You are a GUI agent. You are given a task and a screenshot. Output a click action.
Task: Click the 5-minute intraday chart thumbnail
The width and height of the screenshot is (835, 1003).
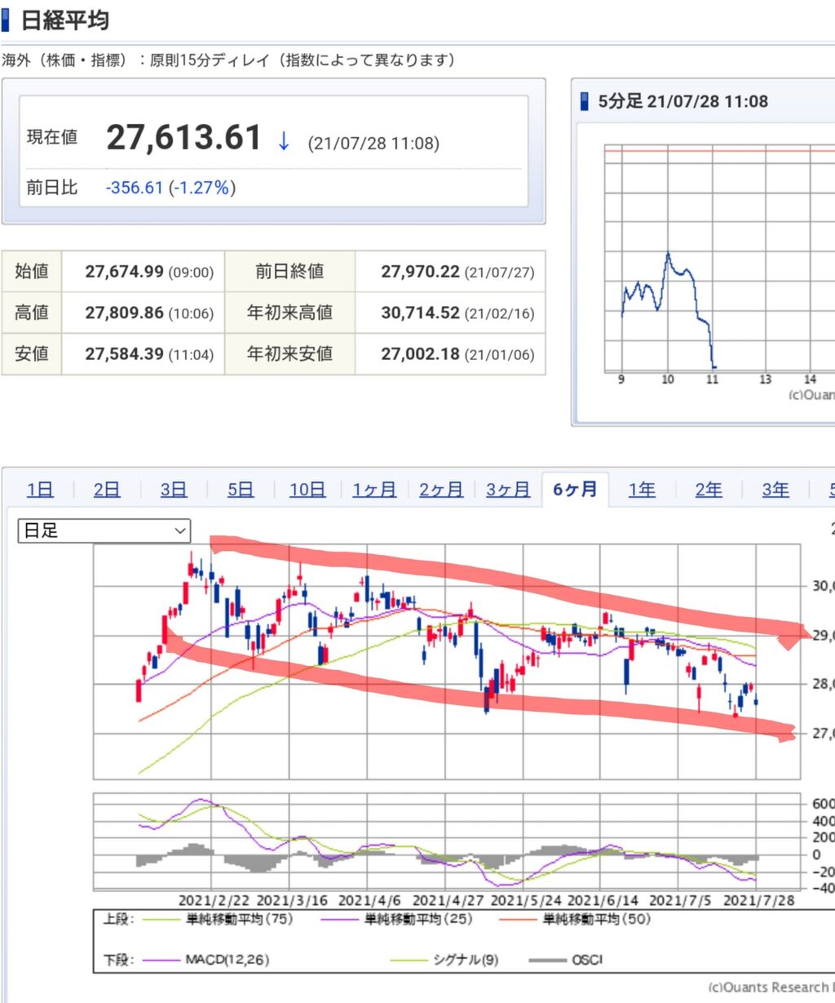click(719, 260)
